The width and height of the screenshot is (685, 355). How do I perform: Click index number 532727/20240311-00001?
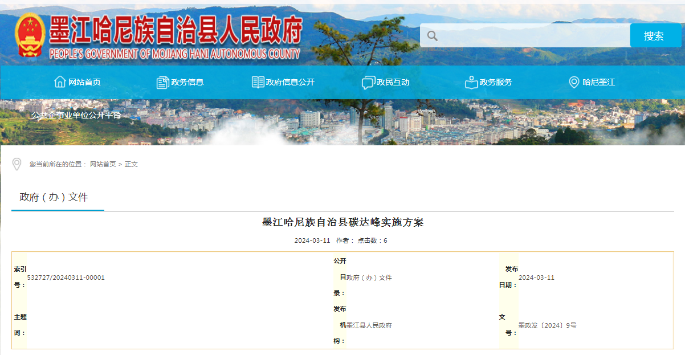(66, 278)
